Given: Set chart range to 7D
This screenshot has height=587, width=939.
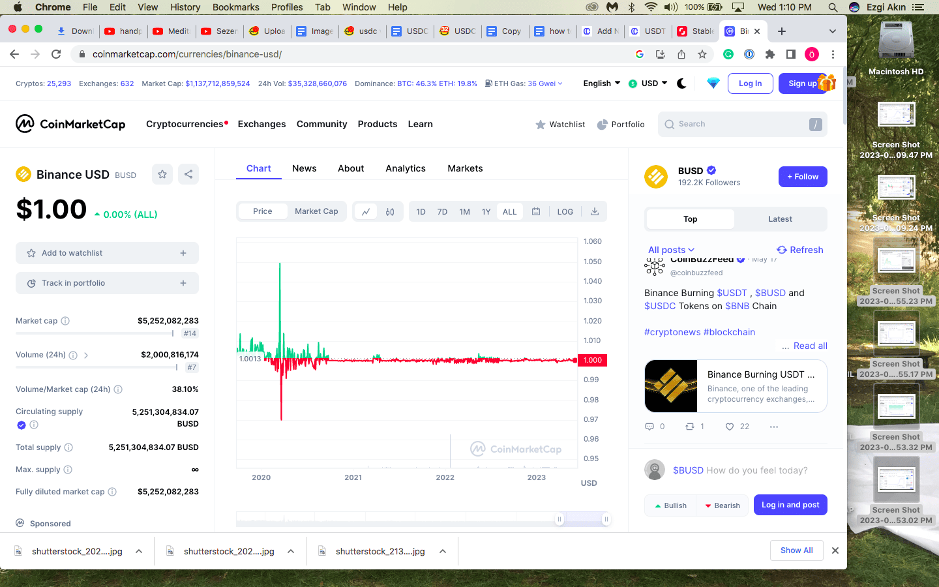Looking at the screenshot, I should (x=442, y=212).
